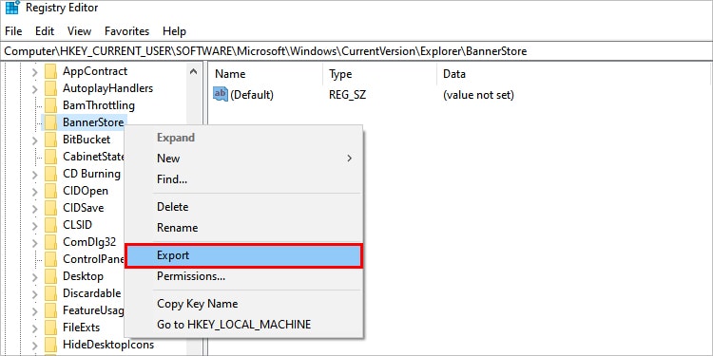This screenshot has width=713, height=356.
Task: Click the "(value not set)" data cell
Action: tap(478, 95)
